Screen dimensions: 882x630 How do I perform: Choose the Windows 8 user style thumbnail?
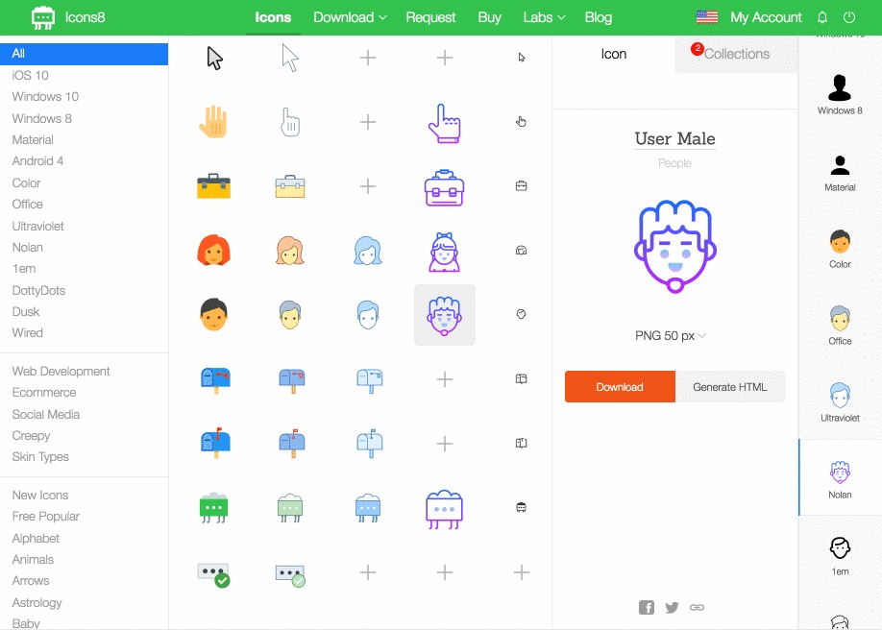point(840,93)
